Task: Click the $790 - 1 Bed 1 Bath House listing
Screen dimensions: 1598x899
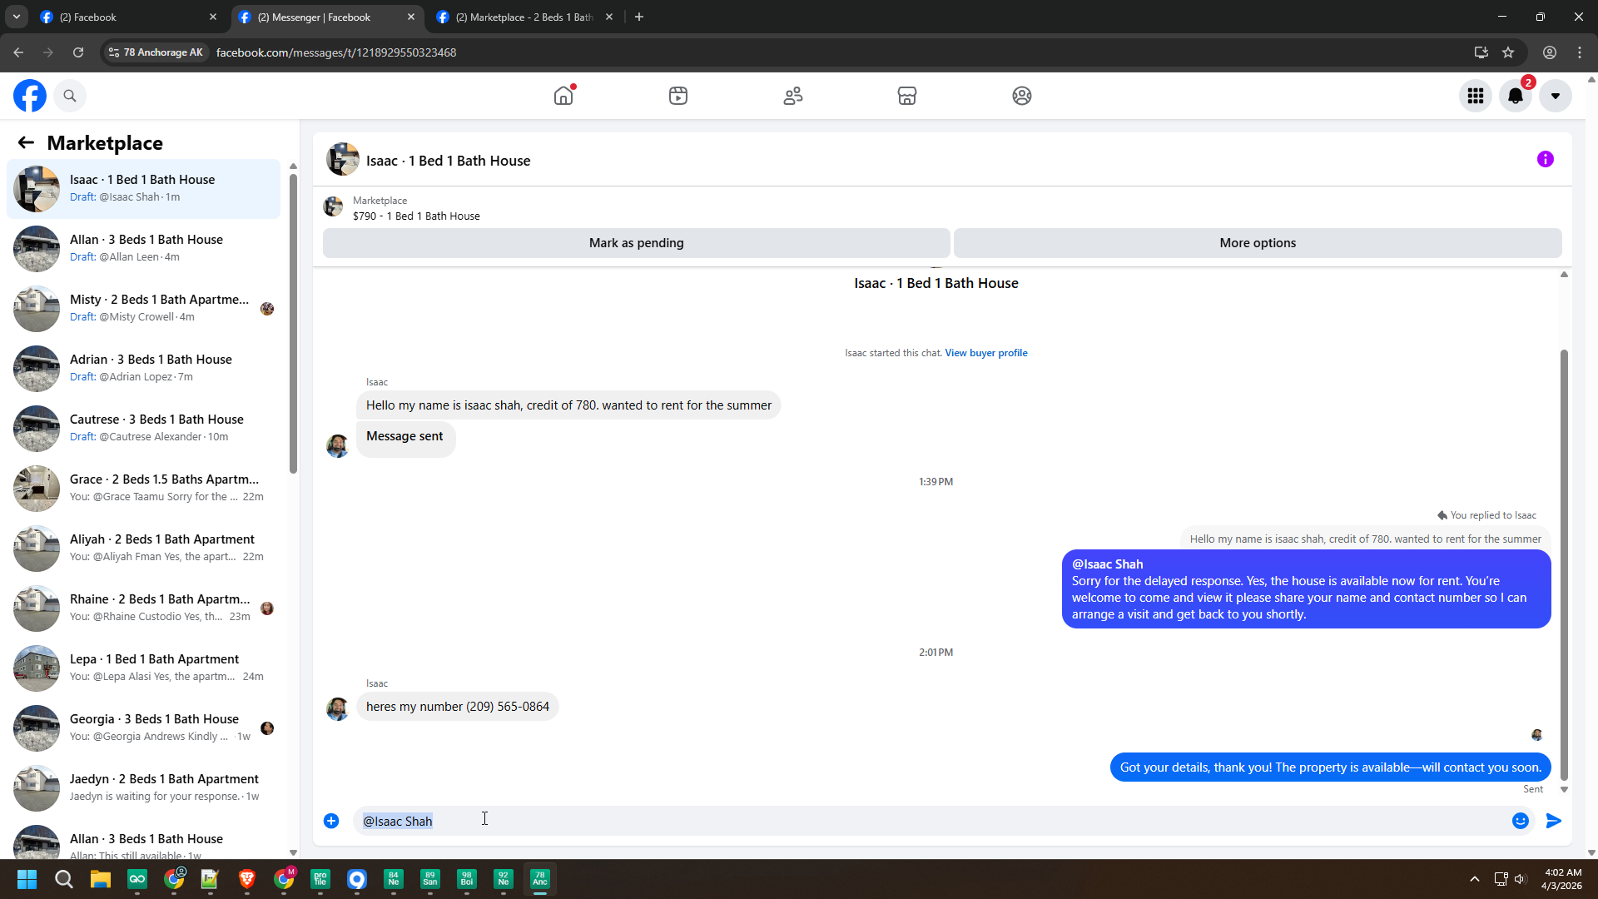Action: tap(416, 216)
